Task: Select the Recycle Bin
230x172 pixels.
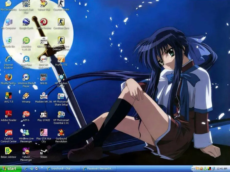Action: point(8,42)
